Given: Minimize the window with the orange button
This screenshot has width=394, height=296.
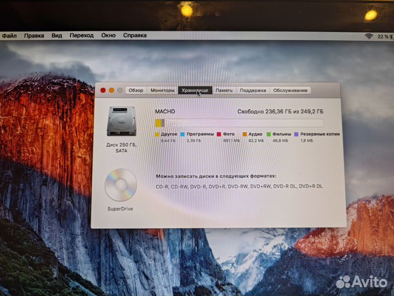Looking at the screenshot, I should point(112,90).
